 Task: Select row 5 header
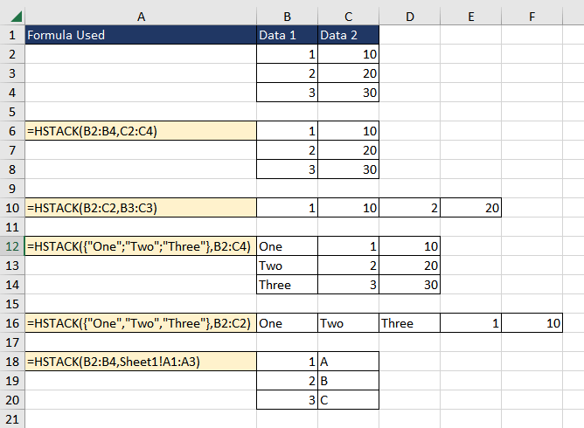12,112
